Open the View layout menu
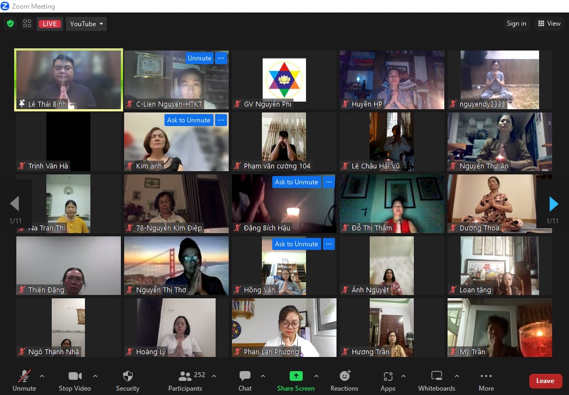This screenshot has height=395, width=569. (549, 23)
